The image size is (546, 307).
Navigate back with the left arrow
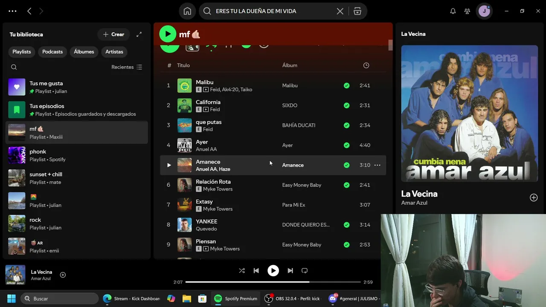pos(29,11)
